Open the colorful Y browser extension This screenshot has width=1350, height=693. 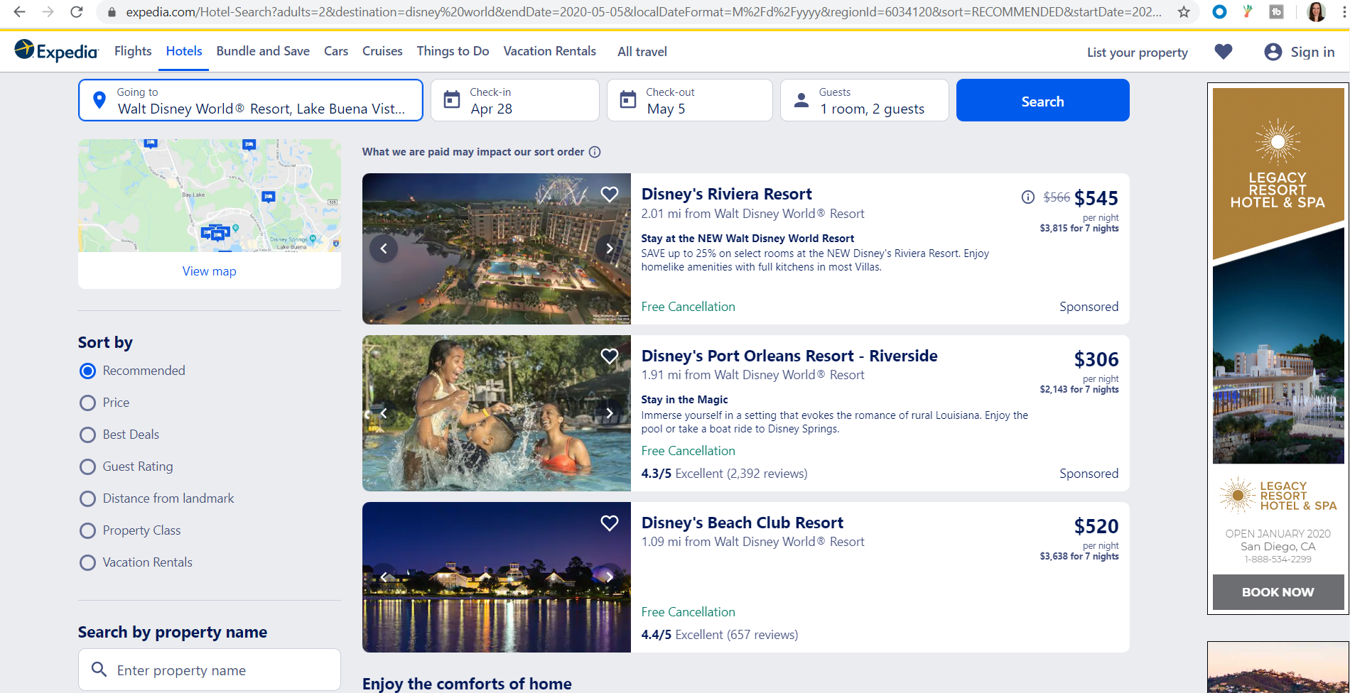1248,12
